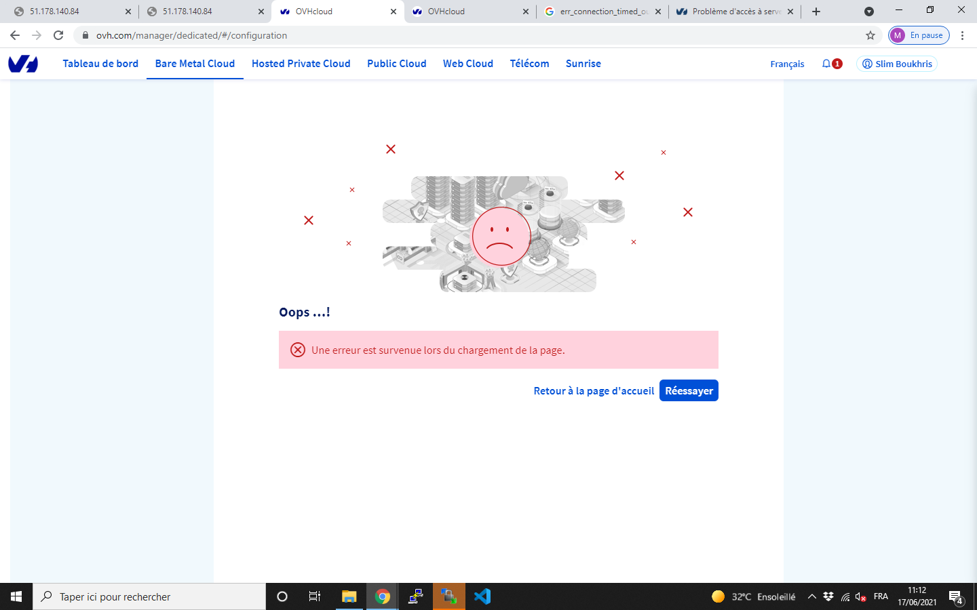This screenshot has width=977, height=610.
Task: Expand the Français language selector
Action: pos(787,64)
